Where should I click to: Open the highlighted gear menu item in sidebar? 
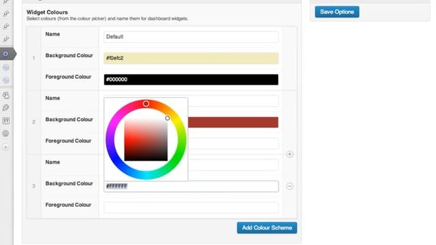6,54
